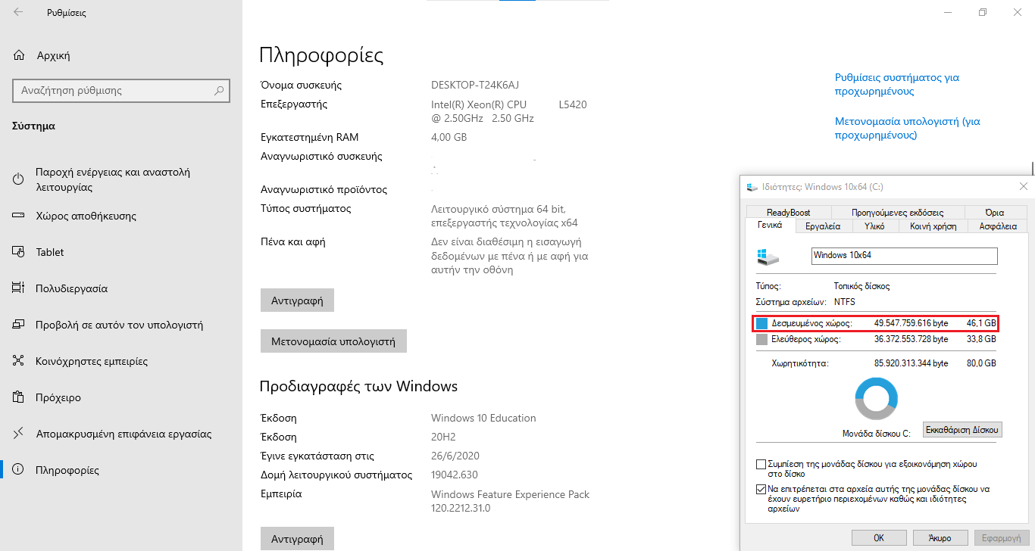Open the ReadyBoost tab
1035x551 pixels.
pyautogui.click(x=788, y=213)
